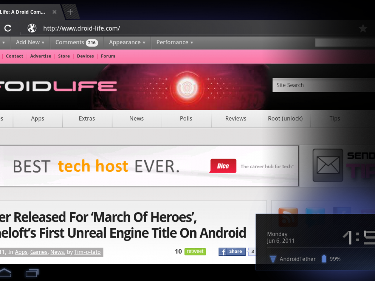Viewport: 375px width, 281px height.
Task: Tap the battery icon showing 99%
Action: click(x=324, y=259)
